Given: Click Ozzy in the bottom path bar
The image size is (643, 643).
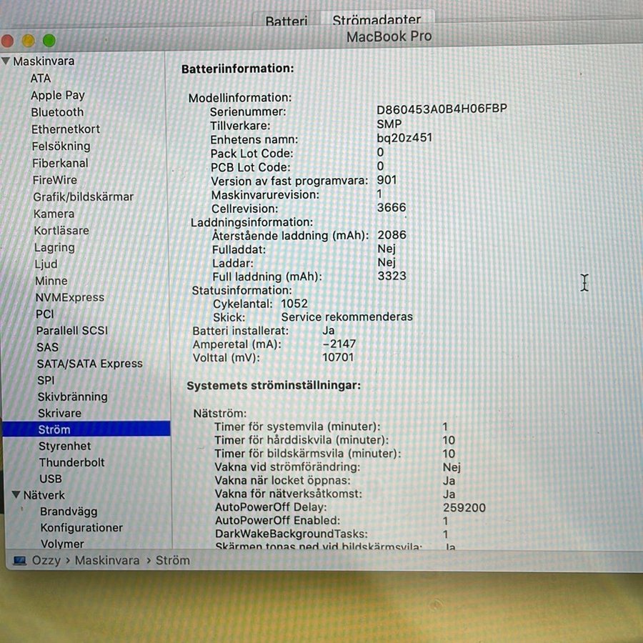Looking at the screenshot, I should (46, 561).
